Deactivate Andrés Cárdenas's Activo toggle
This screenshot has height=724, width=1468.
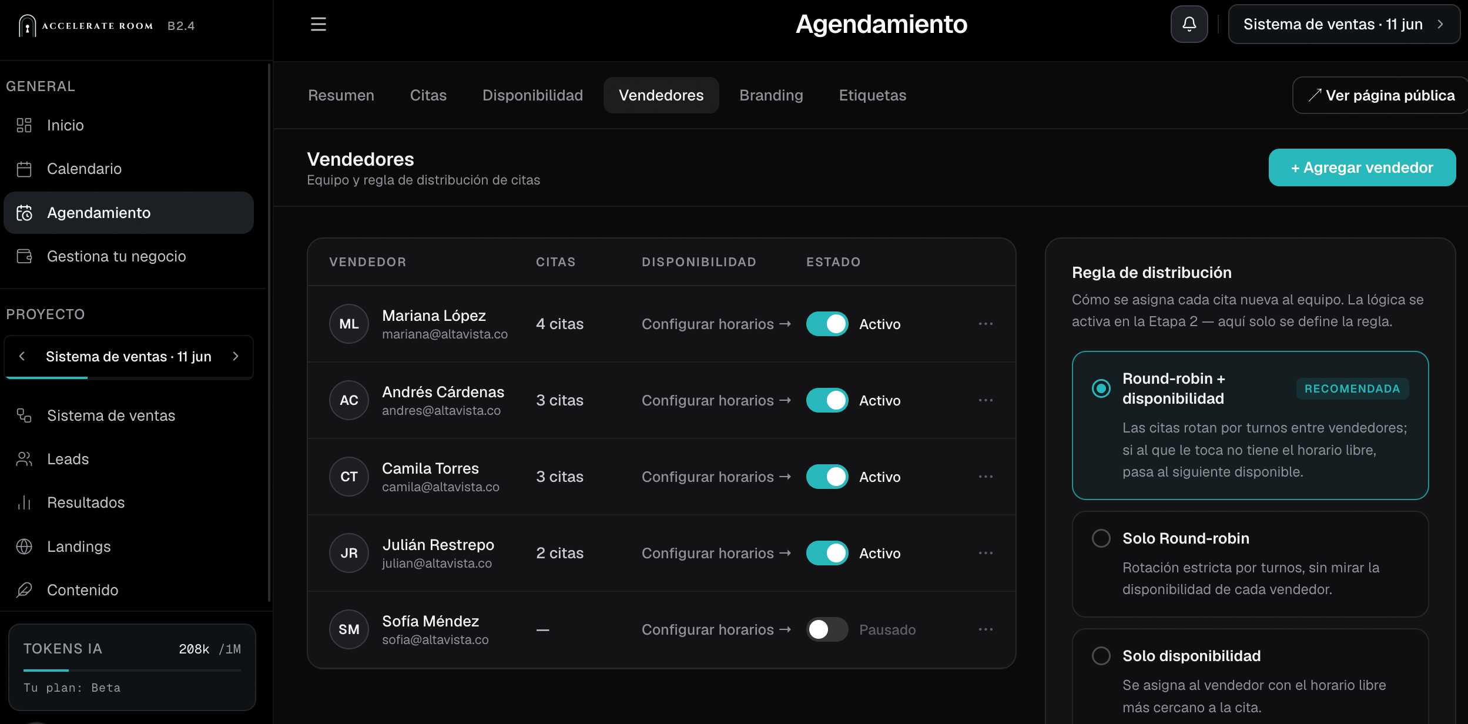tap(827, 400)
